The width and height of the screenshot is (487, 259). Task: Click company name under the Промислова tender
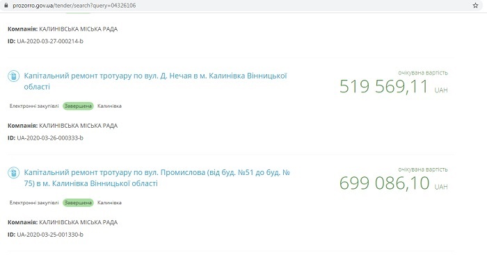(x=78, y=222)
